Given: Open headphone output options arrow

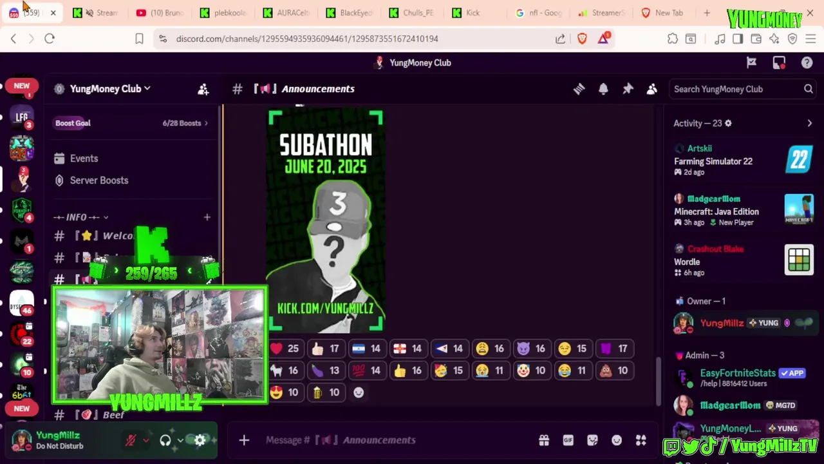Looking at the screenshot, I should (x=180, y=440).
